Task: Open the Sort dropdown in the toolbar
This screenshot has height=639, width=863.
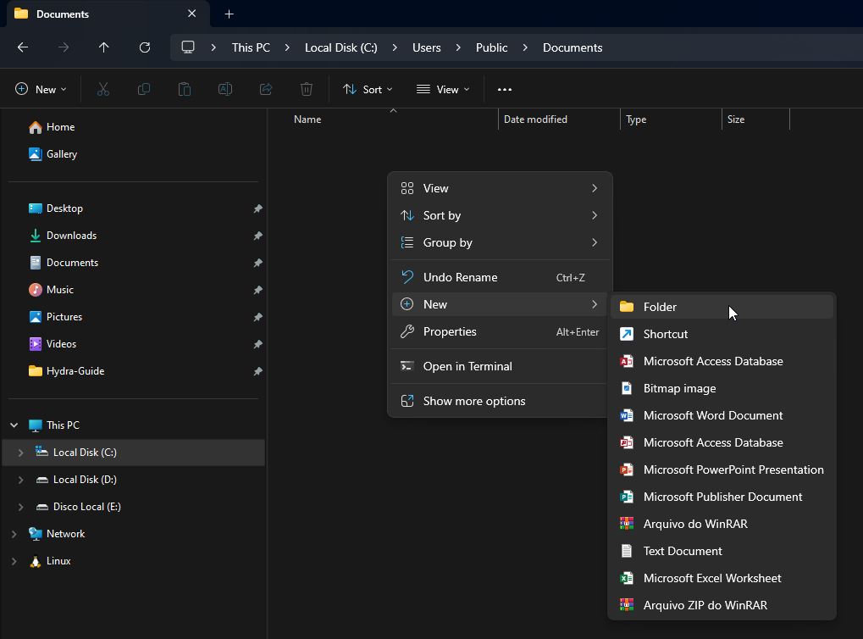Action: [367, 89]
